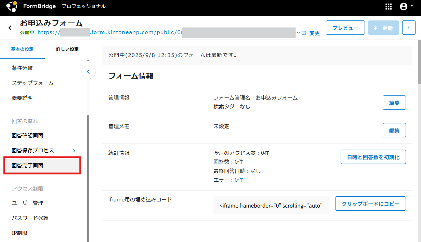Viewport: 421px width, 242px height.
Task: Open the apps grid menu
Action: point(389,6)
